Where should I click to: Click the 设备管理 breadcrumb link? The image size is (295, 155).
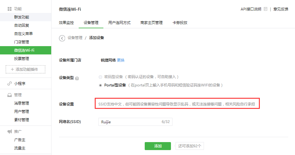(x=75, y=38)
